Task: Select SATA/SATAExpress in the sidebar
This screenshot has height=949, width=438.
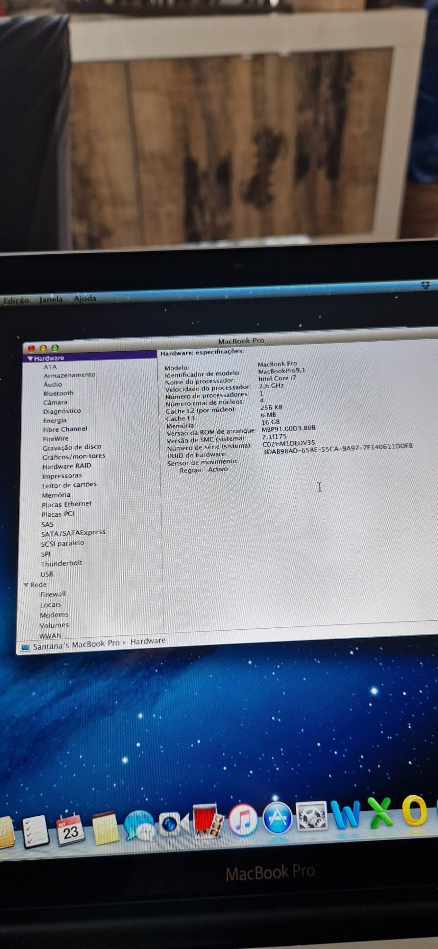Action: click(x=73, y=533)
